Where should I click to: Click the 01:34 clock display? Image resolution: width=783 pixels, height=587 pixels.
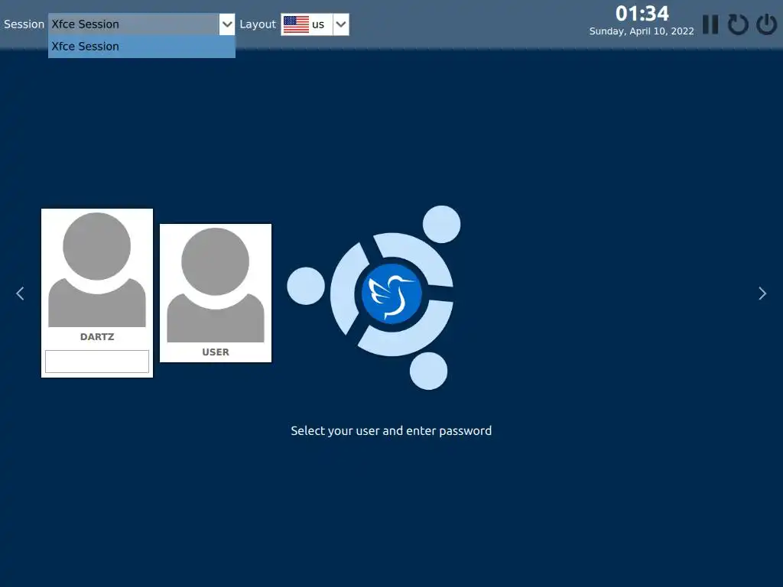(642, 14)
